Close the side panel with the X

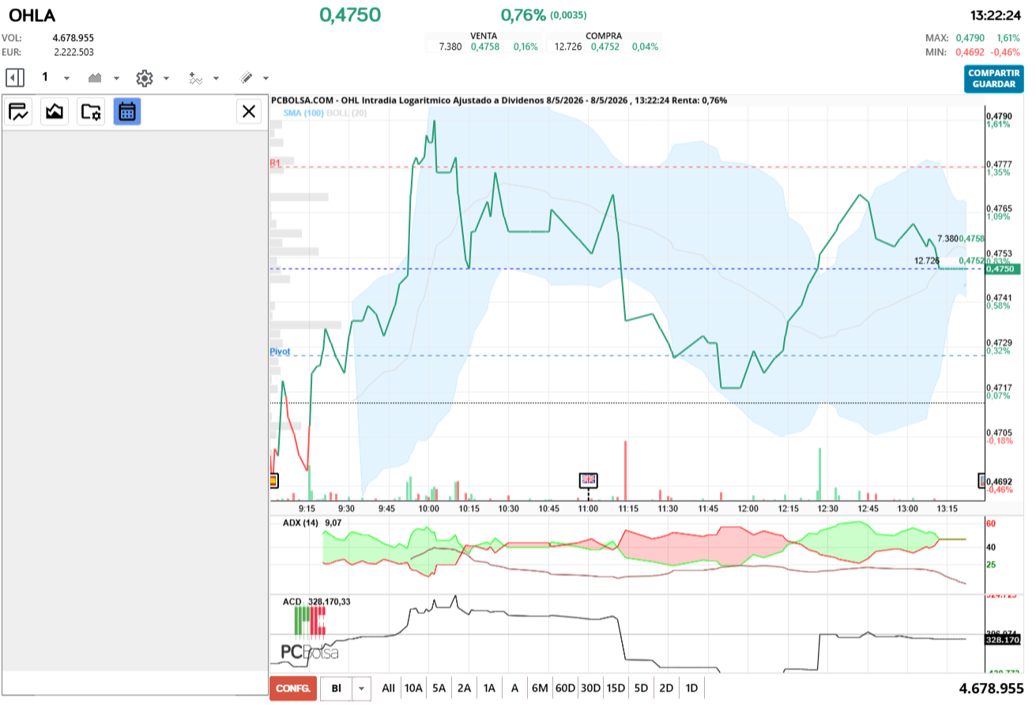(x=249, y=112)
